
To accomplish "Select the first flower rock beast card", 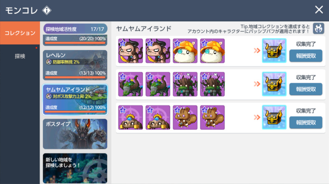I will click(x=130, y=84).
